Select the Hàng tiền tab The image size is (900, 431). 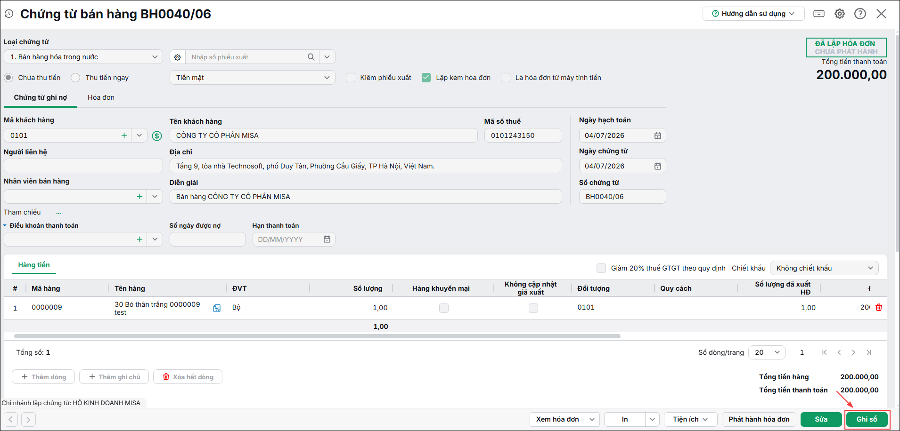click(x=34, y=265)
